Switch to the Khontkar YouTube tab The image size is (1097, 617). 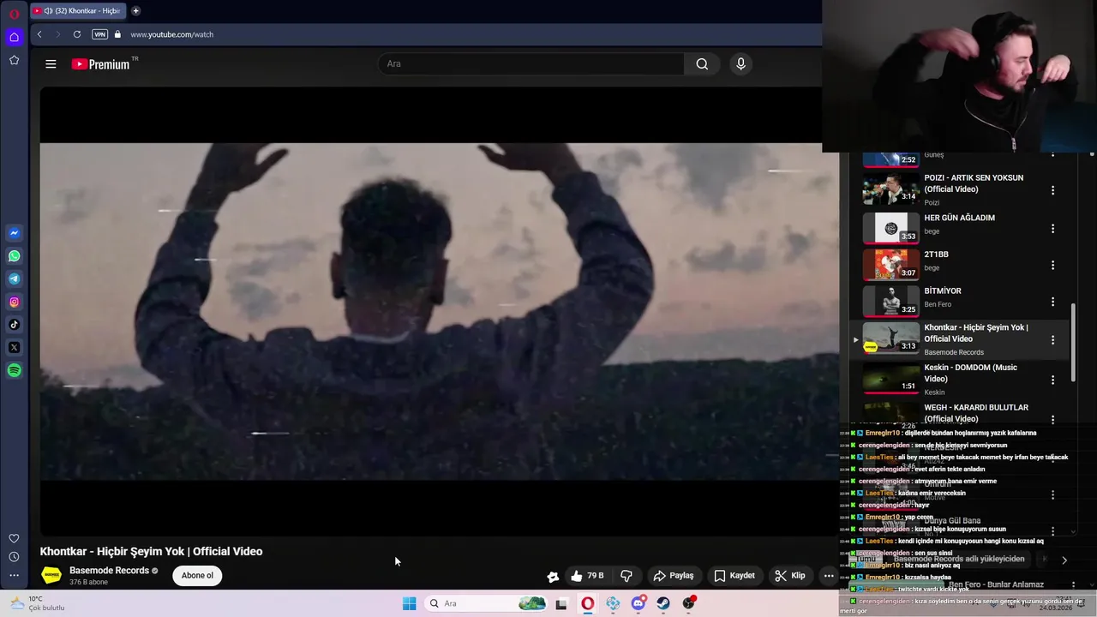[79, 11]
